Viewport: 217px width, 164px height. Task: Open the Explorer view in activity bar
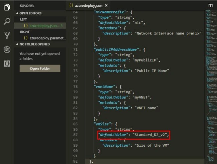click(7, 7)
